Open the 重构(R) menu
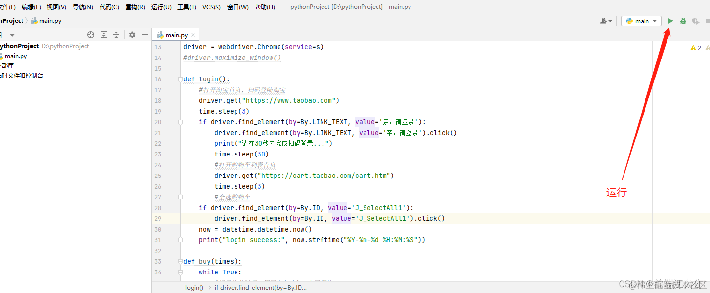The width and height of the screenshot is (710, 293). pyautogui.click(x=135, y=7)
